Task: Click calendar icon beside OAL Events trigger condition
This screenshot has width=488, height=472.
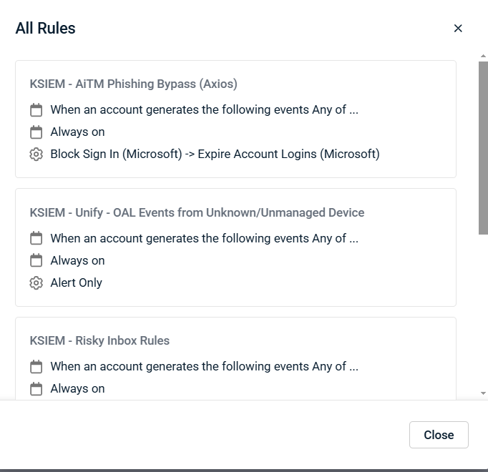Action: click(36, 238)
